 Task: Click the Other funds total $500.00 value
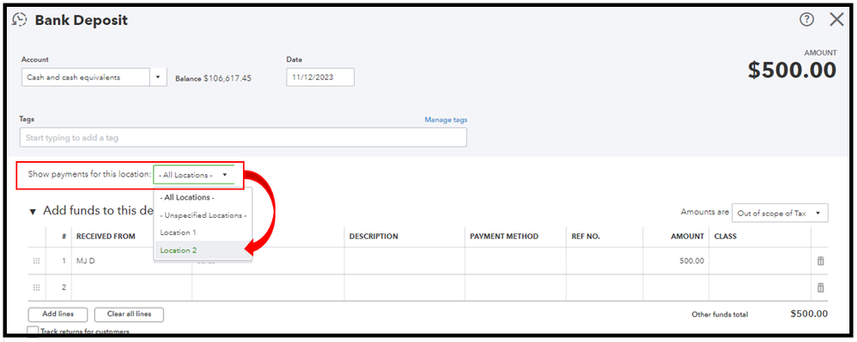[809, 314]
